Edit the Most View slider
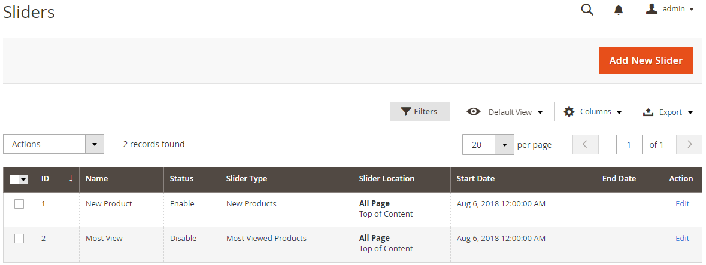Image resolution: width=706 pixels, height=265 pixels. tap(682, 238)
